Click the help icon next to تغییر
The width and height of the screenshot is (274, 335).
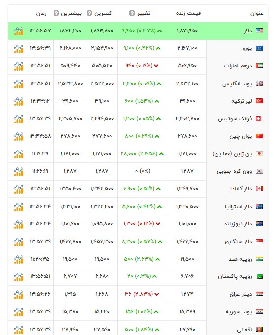click(132, 13)
